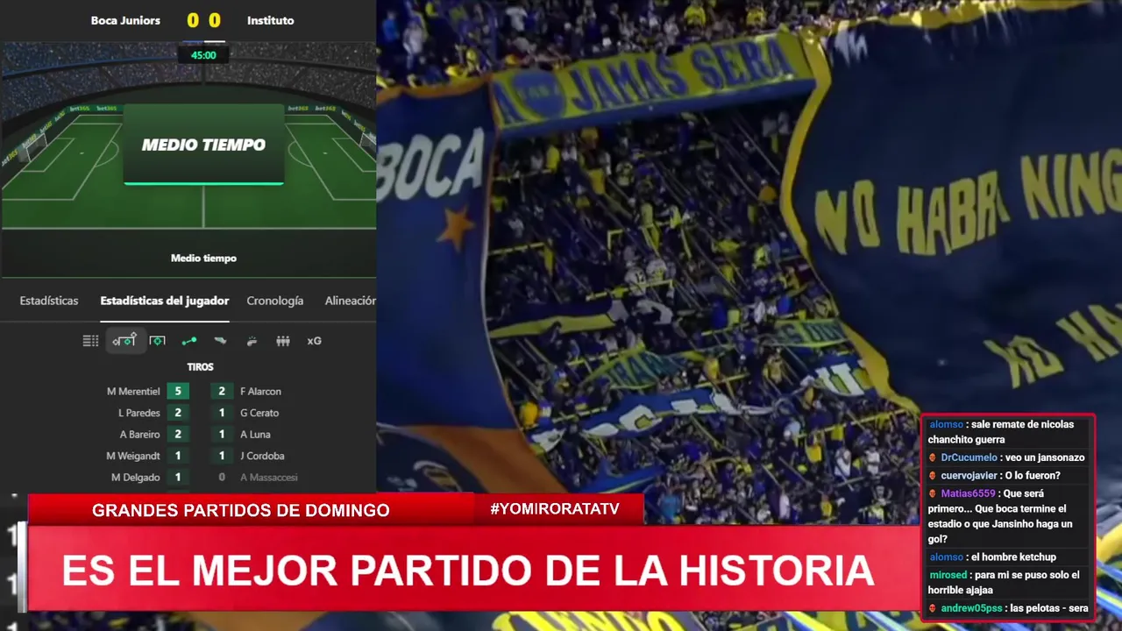Click Instituto score digit

(x=215, y=21)
